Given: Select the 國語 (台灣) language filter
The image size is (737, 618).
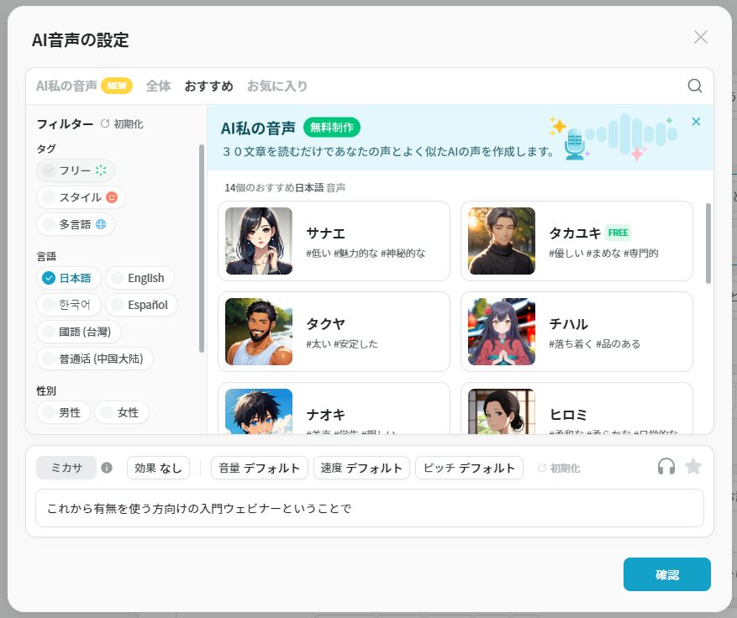Looking at the screenshot, I should coord(79,332).
